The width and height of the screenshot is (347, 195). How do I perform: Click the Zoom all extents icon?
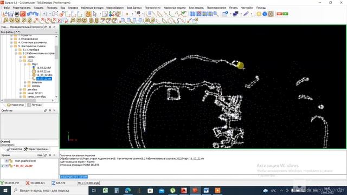coord(56,14)
